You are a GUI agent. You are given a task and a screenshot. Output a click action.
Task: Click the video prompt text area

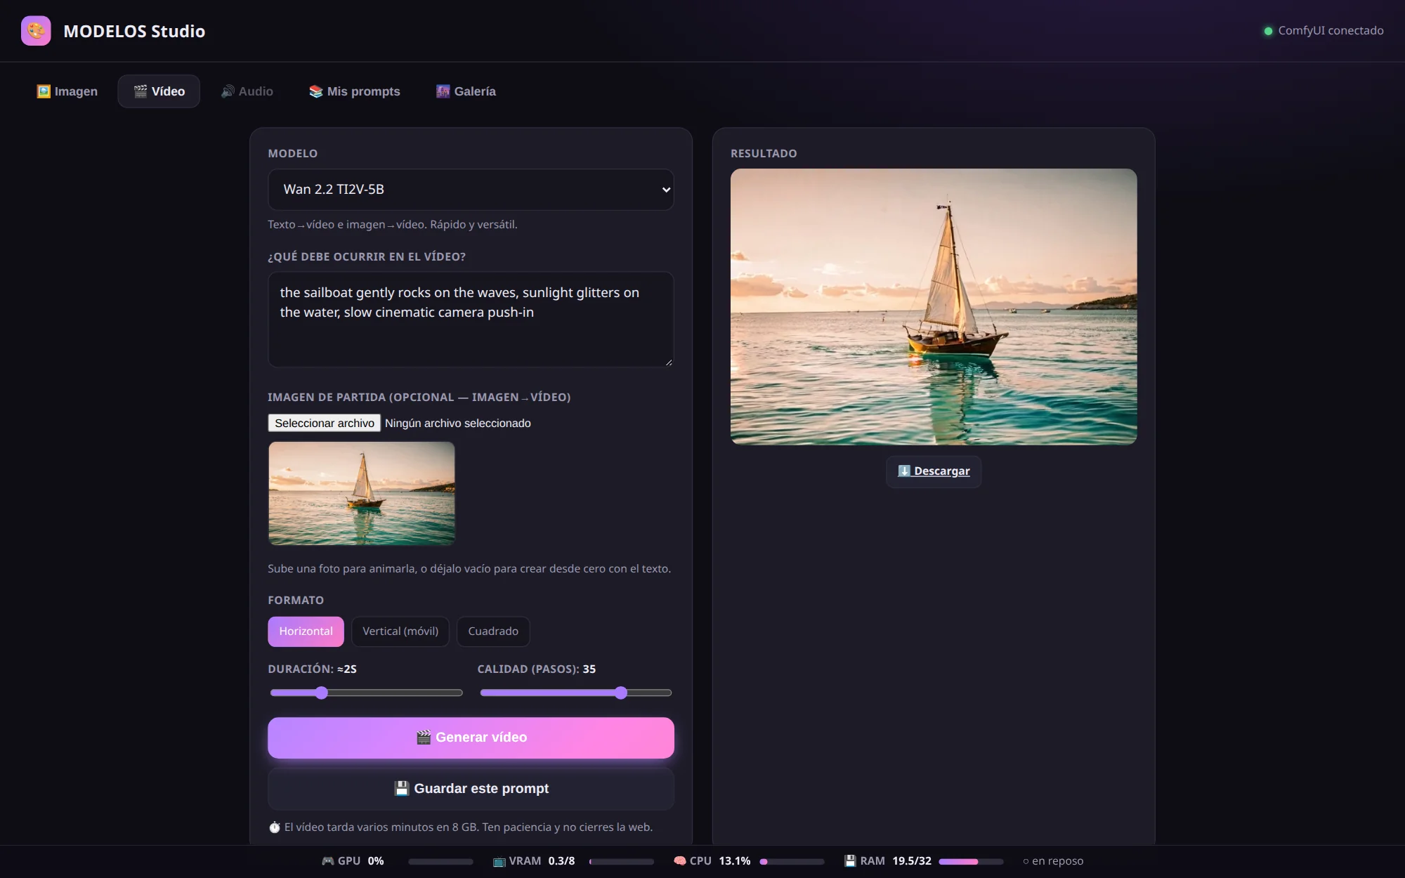[x=471, y=320]
